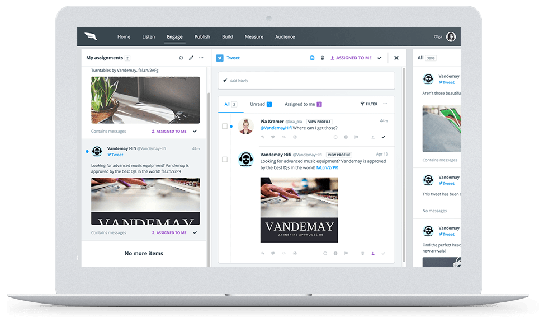The image size is (539, 317).
Task: Refresh the My assignments column
Action: coord(181,58)
